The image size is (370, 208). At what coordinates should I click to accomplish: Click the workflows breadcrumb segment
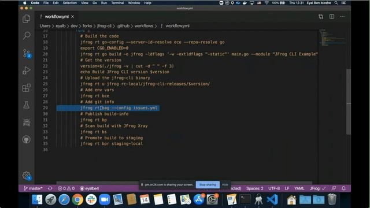coord(144,26)
